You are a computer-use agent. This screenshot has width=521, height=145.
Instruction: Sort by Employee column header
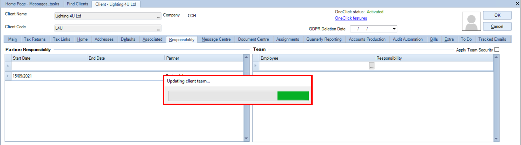coord(317,58)
